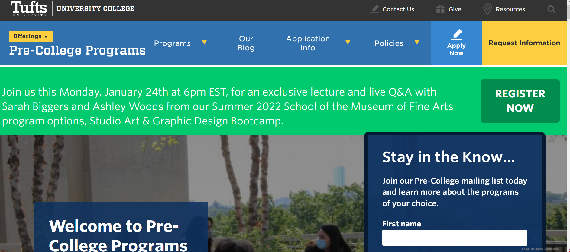
Task: Open the Our Blog menu item
Action: pyautogui.click(x=246, y=43)
